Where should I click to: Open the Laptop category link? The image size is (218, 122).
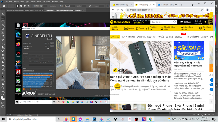tap(129, 28)
